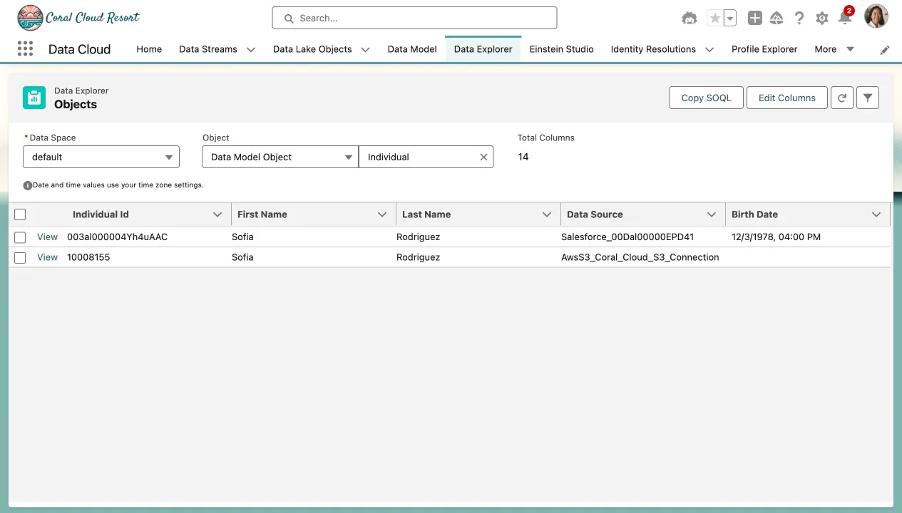Expand the Data Space default dropdown
This screenshot has height=513, width=902.
(x=101, y=157)
